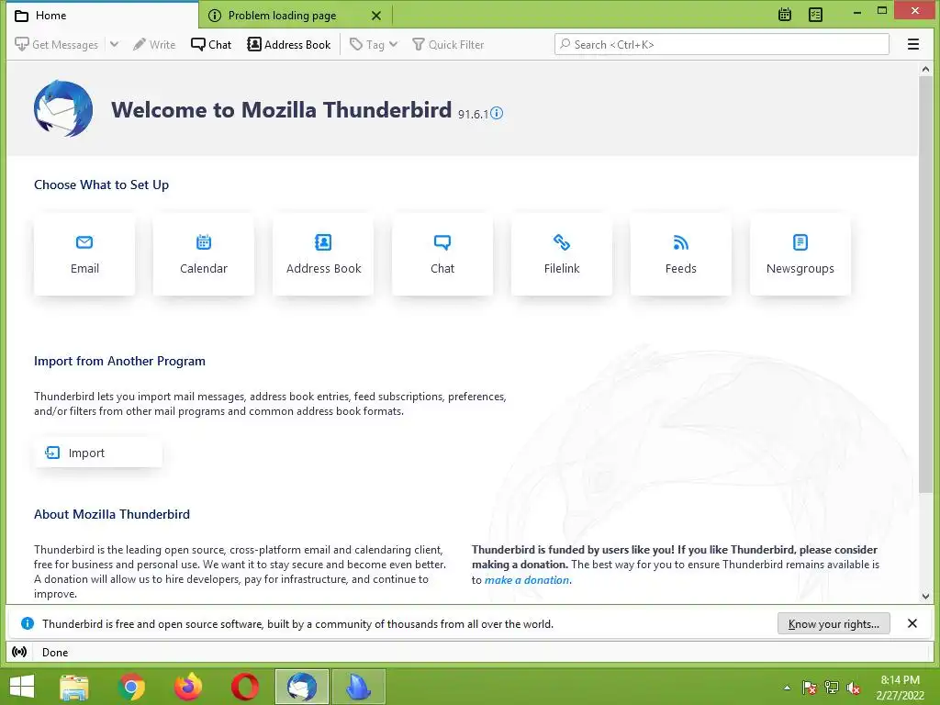Open File Explorer from the taskbar
This screenshot has height=705, width=940.
73,687
